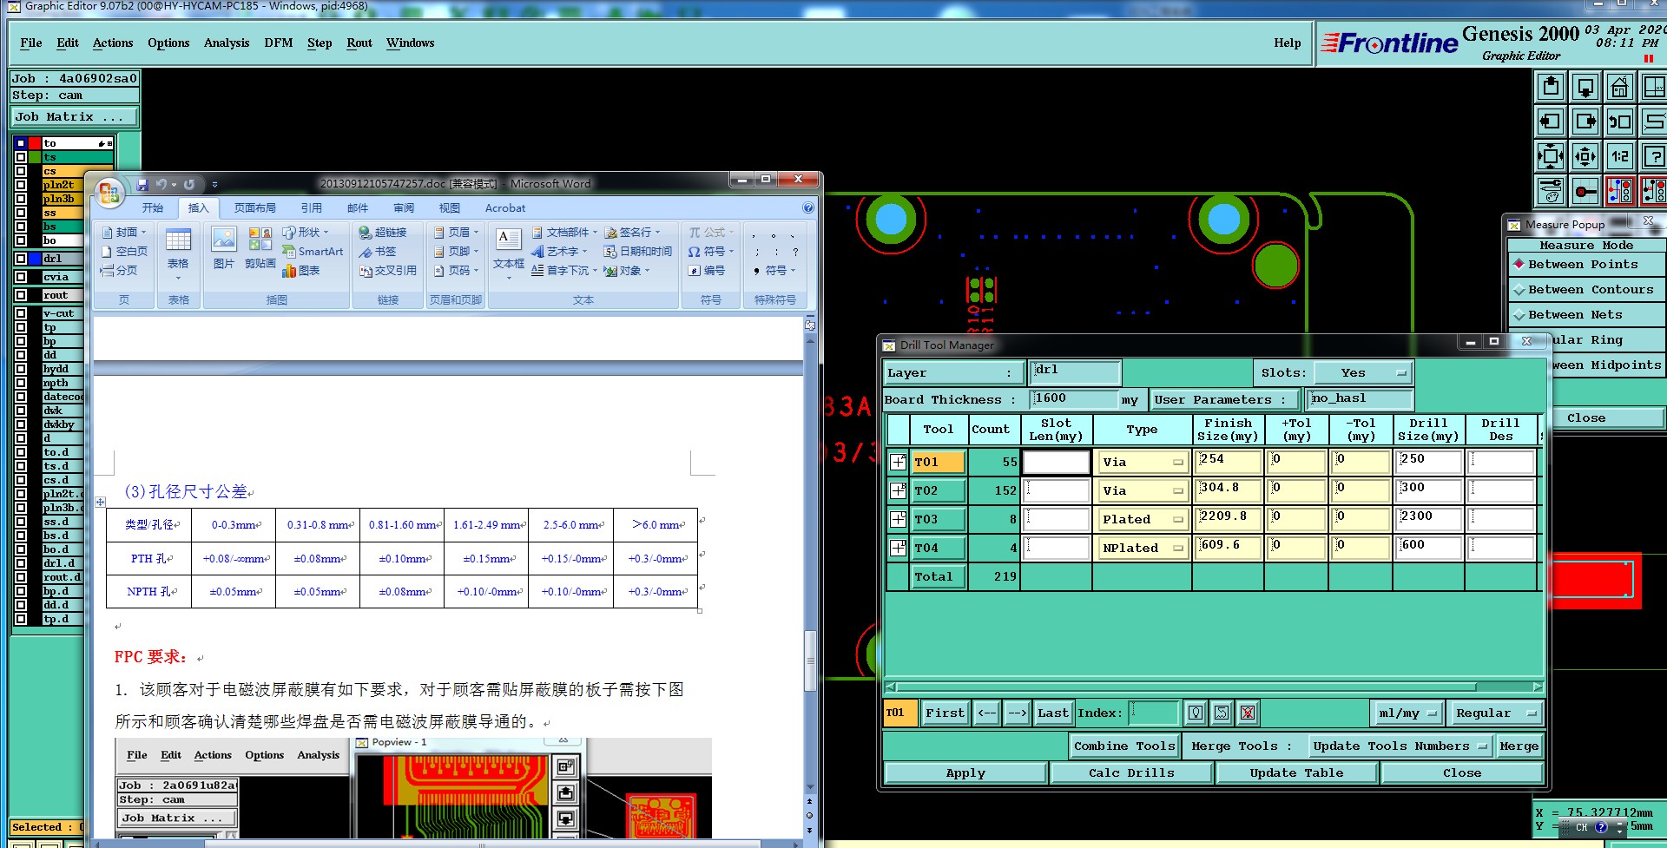Click the red color swatch of 'to' layer
Viewport: 1667px width, 848px height.
coord(35,143)
